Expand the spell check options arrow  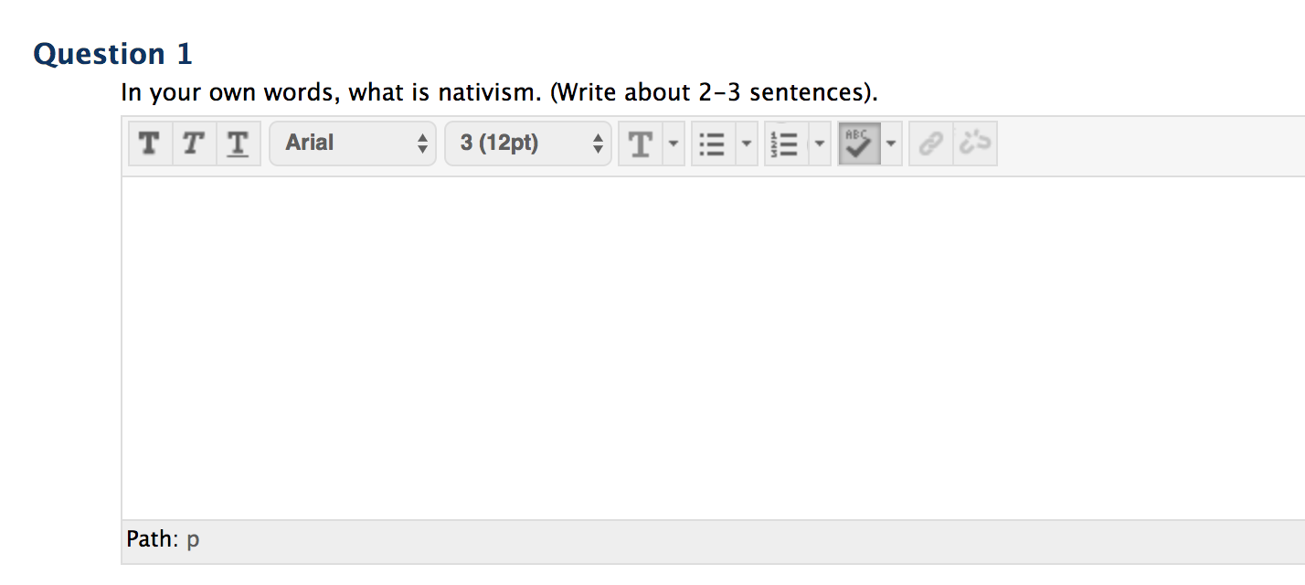[x=892, y=144]
